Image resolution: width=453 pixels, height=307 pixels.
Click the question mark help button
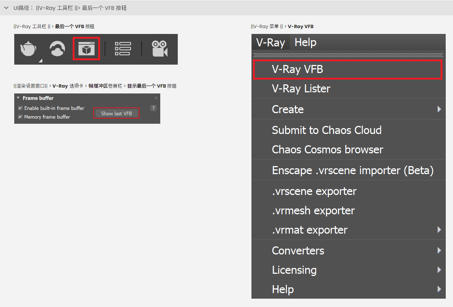[153, 108]
